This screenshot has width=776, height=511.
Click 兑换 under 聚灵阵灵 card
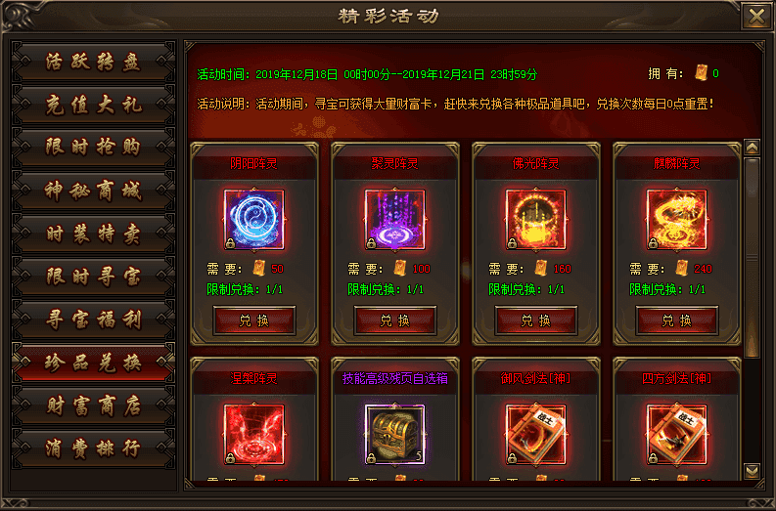pyautogui.click(x=395, y=320)
